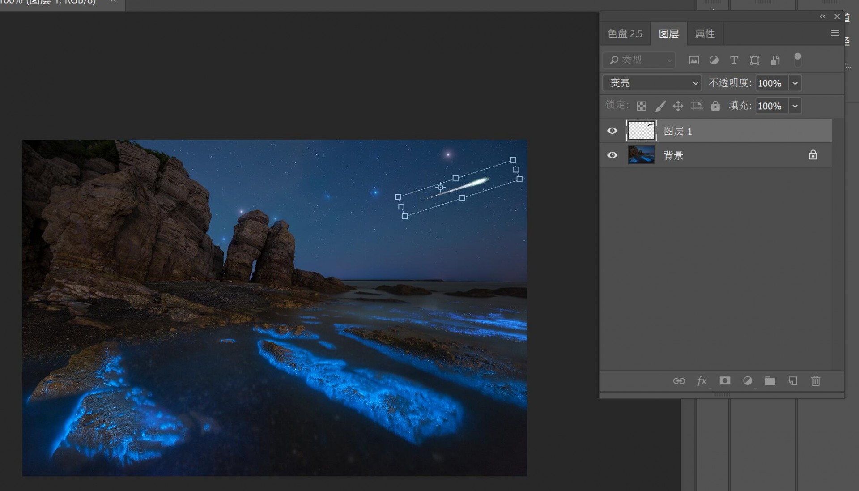Add a layer style with fx icon
This screenshot has width=859, height=491.
(x=702, y=381)
